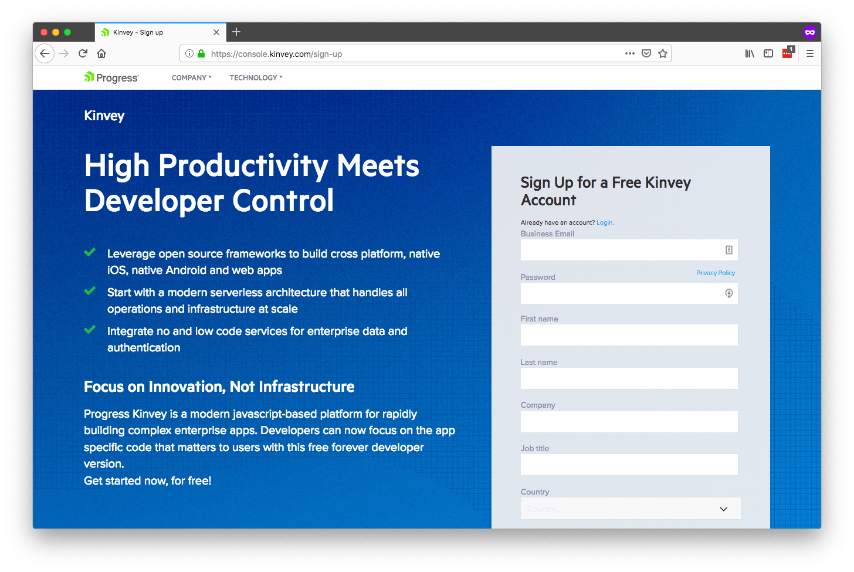Bookmark this page with the star icon
The width and height of the screenshot is (854, 572).
[x=663, y=53]
